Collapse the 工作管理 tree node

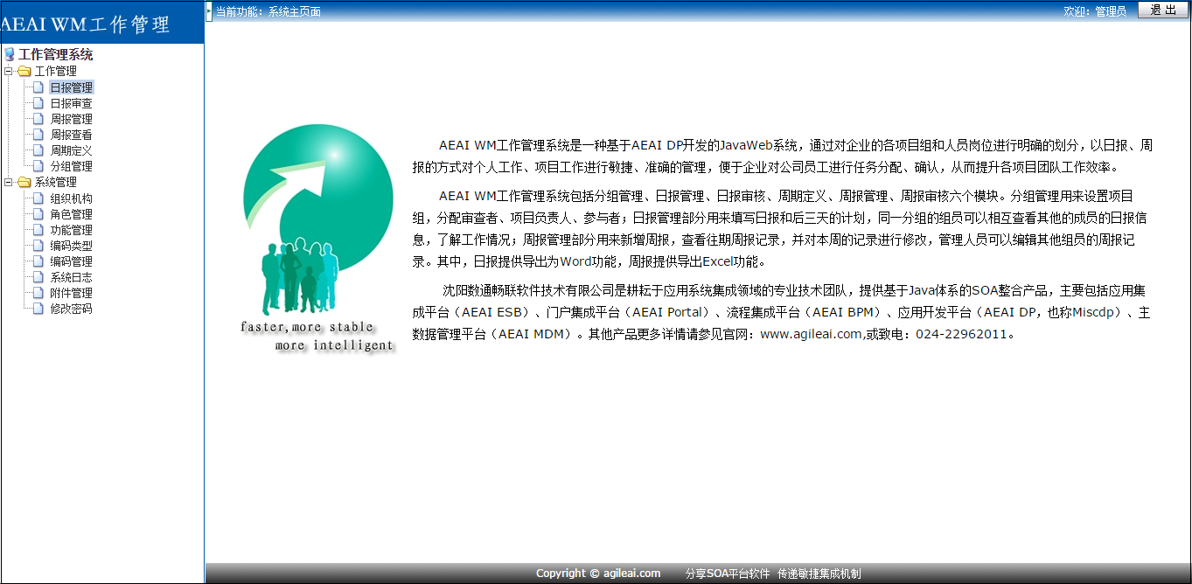pyautogui.click(x=8, y=72)
